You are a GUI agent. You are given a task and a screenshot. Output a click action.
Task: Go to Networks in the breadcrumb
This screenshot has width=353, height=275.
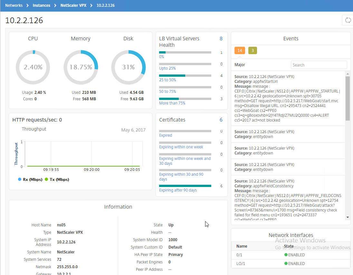14,5
